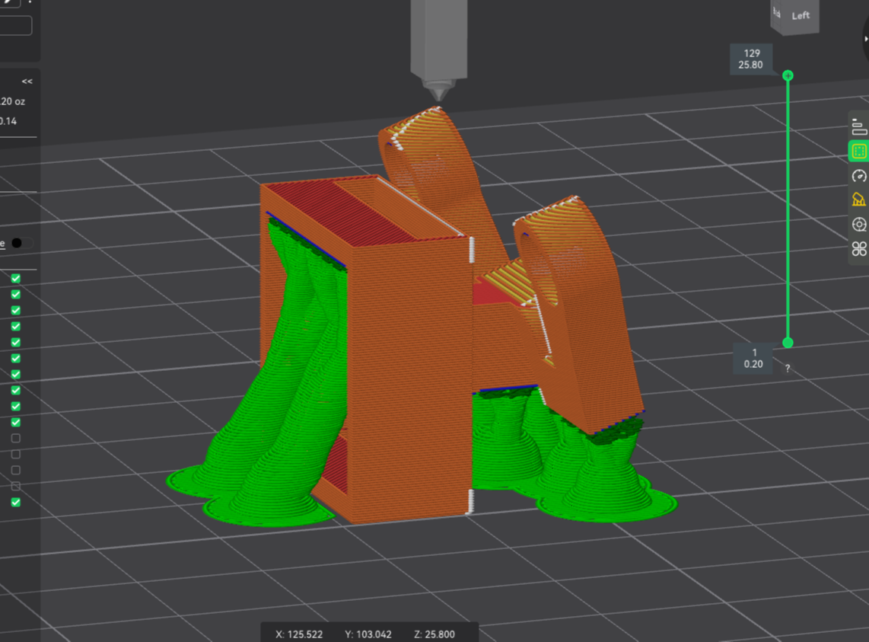Uncheck the bottommost green checkbox in the list
This screenshot has width=869, height=642.
(16, 502)
